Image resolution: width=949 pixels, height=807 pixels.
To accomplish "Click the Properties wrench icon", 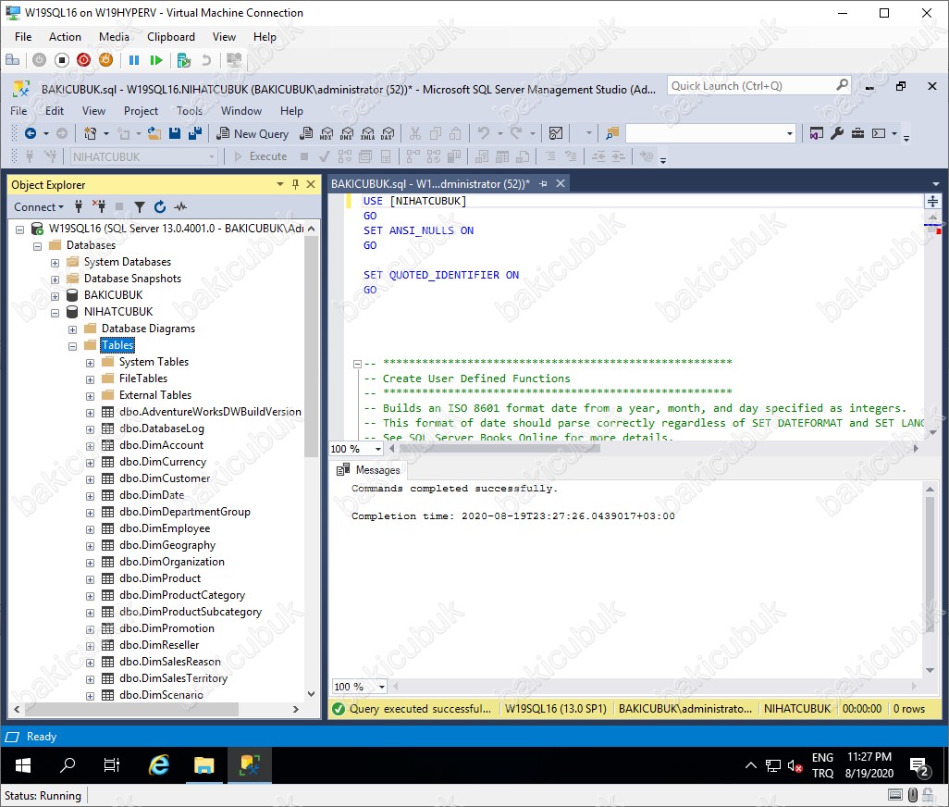I will pyautogui.click(x=837, y=133).
